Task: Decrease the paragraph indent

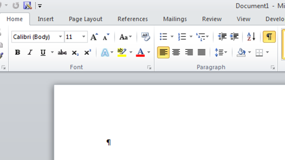Action: (x=222, y=37)
